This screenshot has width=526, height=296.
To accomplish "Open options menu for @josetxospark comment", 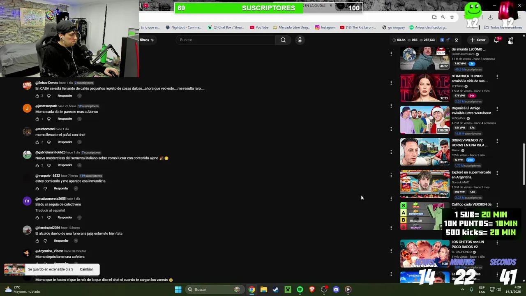I will 391,106.
